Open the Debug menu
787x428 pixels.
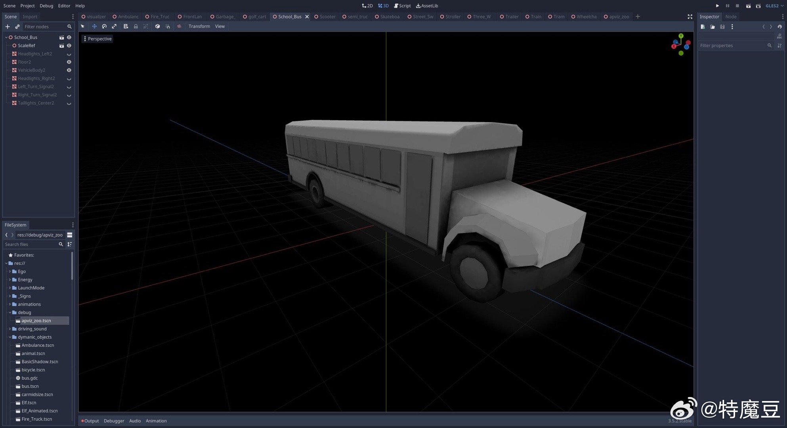[x=46, y=6]
